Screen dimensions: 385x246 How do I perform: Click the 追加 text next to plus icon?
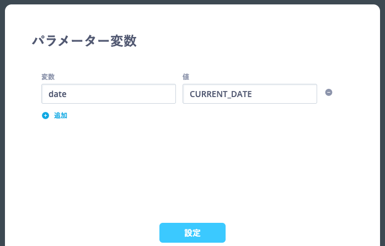click(x=61, y=115)
